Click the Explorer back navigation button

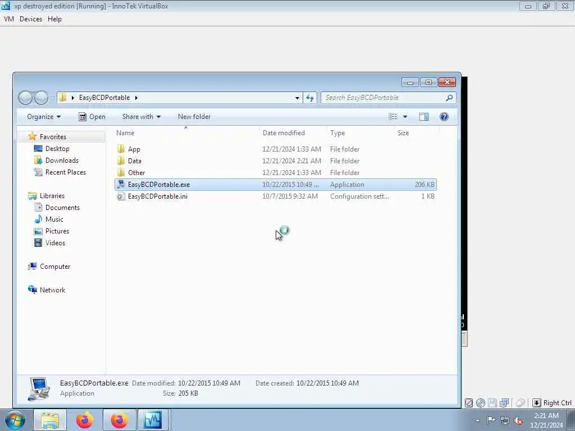25,98
